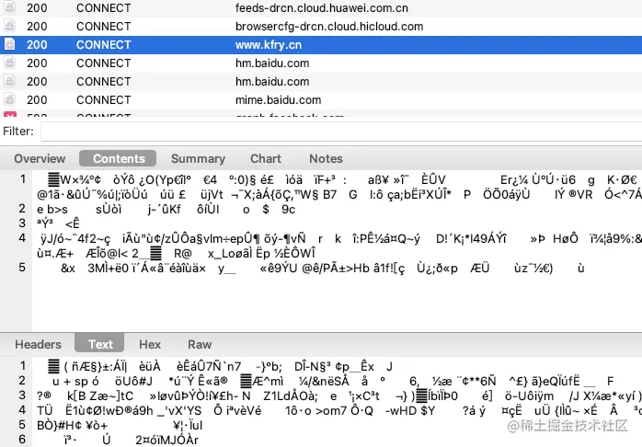Click the CONNECT method of feeds-drcn.cloud.huawei.com.cn row
Viewport: 642px width, 447px height.
(104, 7)
